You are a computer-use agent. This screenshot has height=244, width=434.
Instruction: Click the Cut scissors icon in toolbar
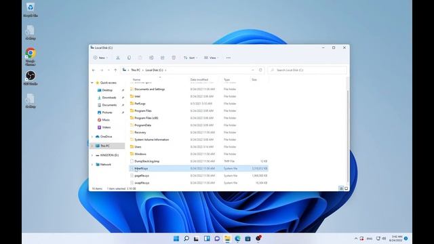117,58
